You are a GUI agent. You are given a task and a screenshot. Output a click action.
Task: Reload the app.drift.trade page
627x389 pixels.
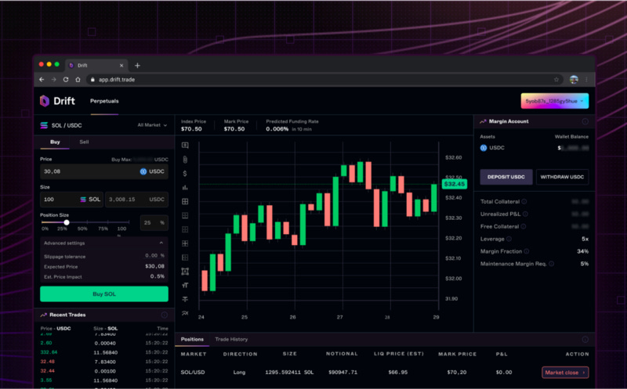[x=66, y=80]
